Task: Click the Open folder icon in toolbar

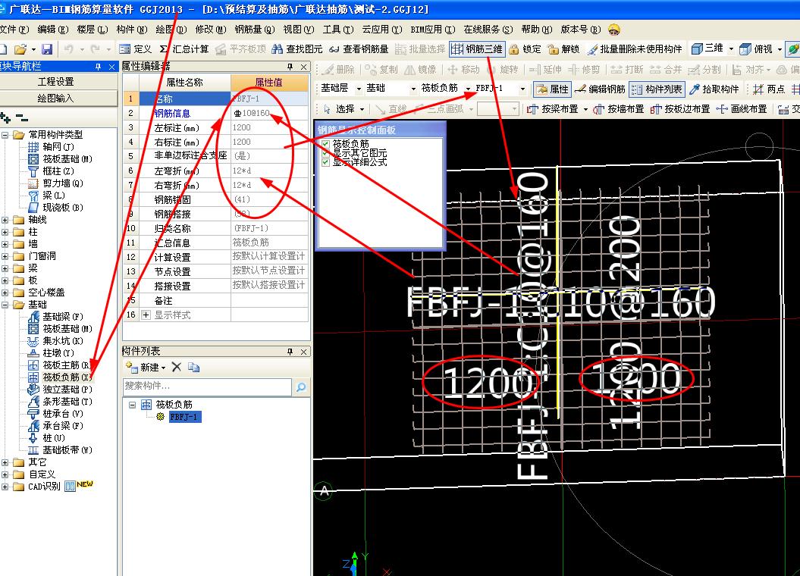Action: (x=20, y=49)
